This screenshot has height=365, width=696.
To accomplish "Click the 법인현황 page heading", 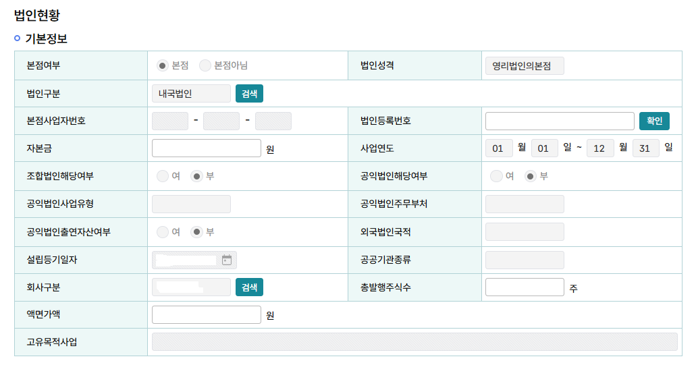I will tap(37, 15).
